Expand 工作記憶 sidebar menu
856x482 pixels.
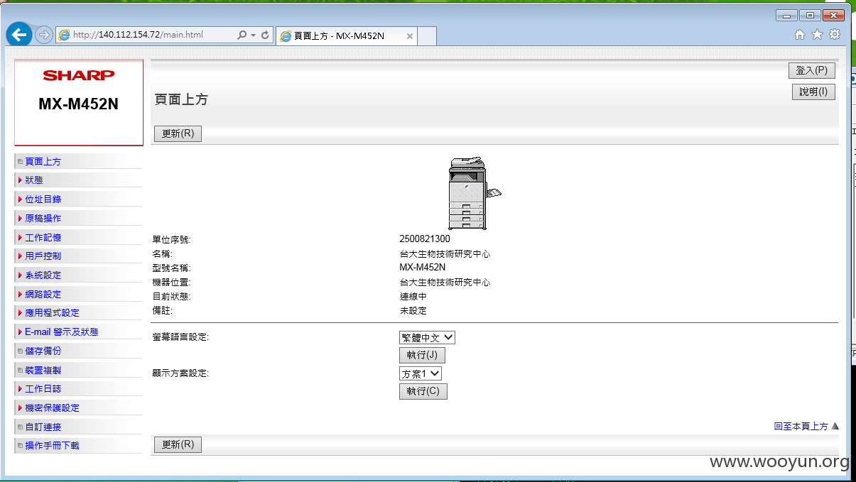[43, 238]
